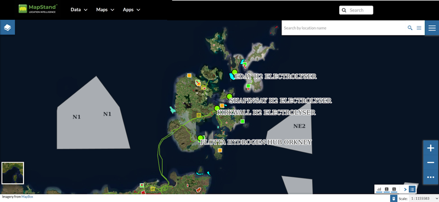Screen dimensions: 439x202
Task: Select the Shapinsay H2 Electrolyser green marker
Action: [229, 96]
